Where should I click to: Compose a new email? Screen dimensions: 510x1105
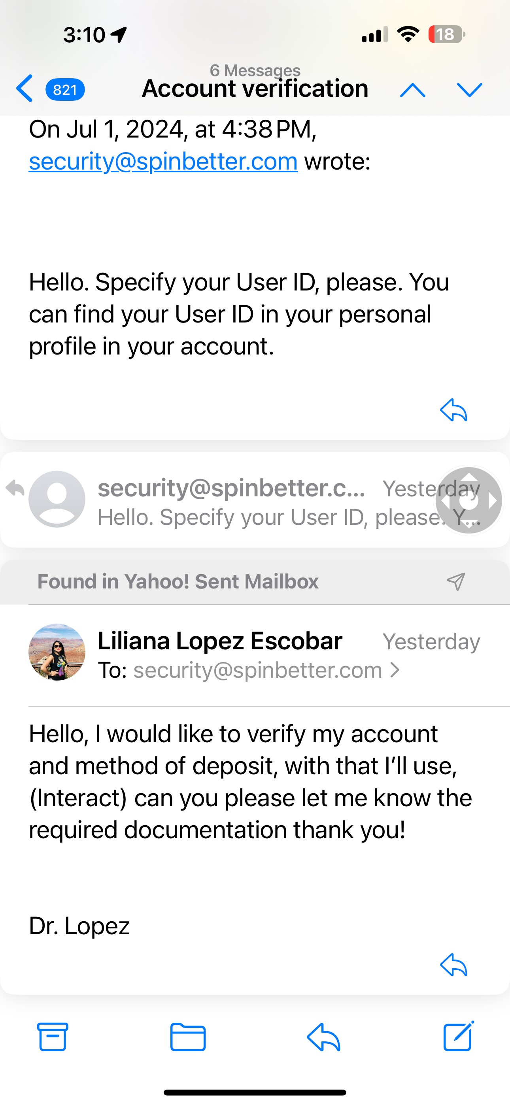(x=459, y=1036)
